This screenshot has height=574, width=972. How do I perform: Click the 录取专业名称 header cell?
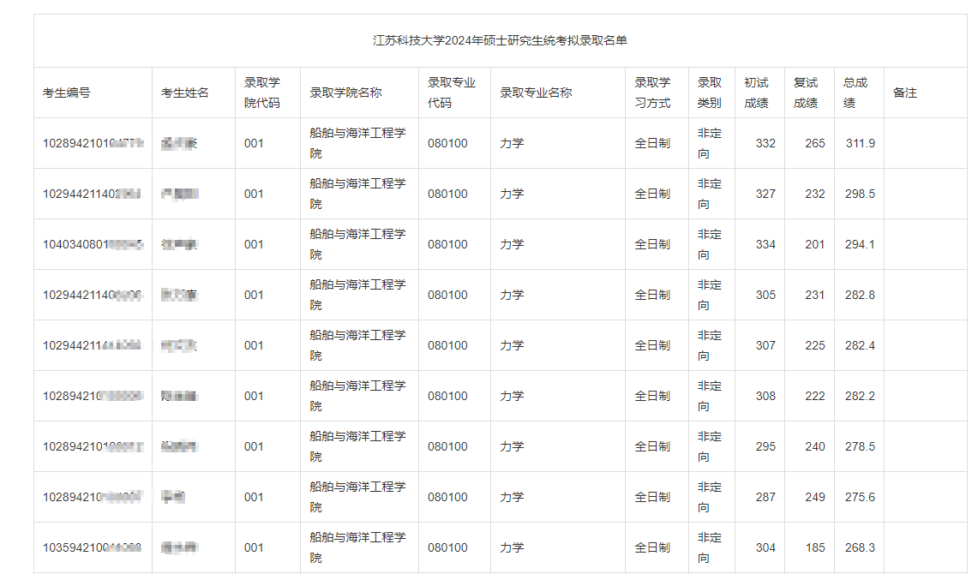coord(536,93)
